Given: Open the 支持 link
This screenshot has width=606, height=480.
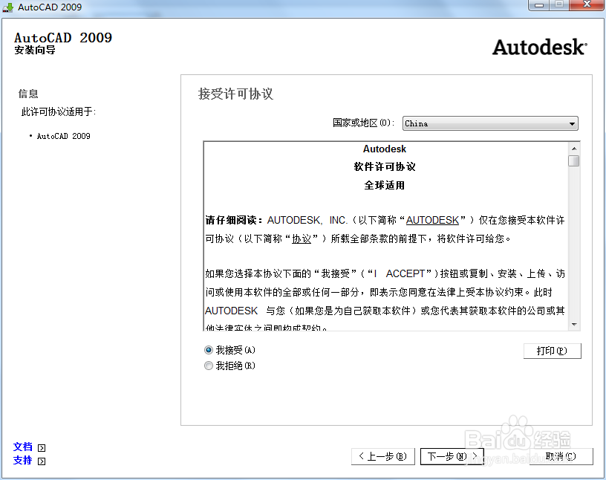Looking at the screenshot, I should [x=23, y=460].
